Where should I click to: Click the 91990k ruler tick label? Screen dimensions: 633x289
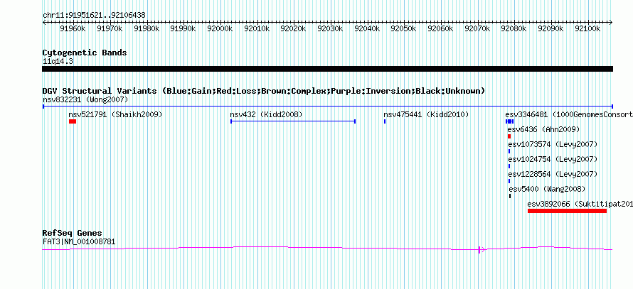(x=183, y=29)
